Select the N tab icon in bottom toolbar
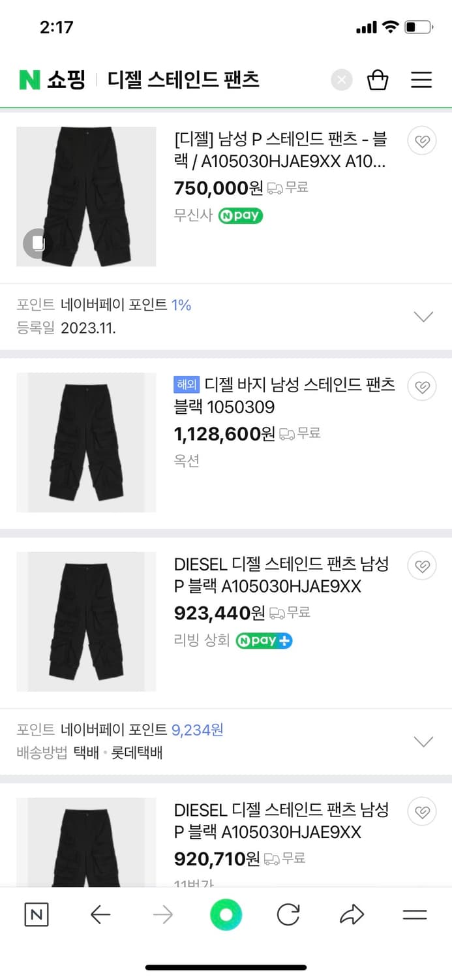This screenshot has width=452, height=979. click(37, 915)
